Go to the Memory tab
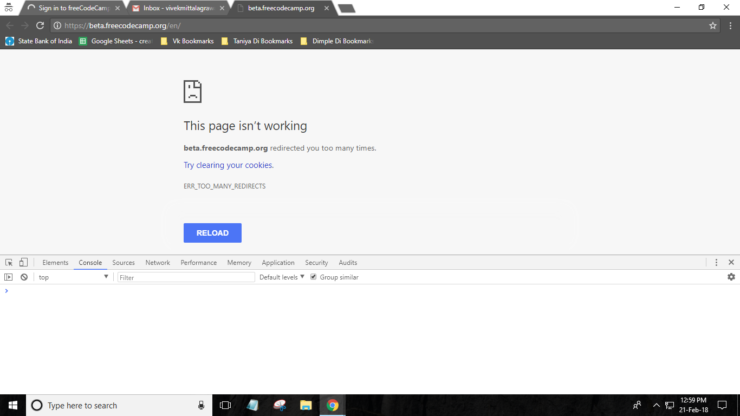The image size is (740, 416). tap(239, 262)
